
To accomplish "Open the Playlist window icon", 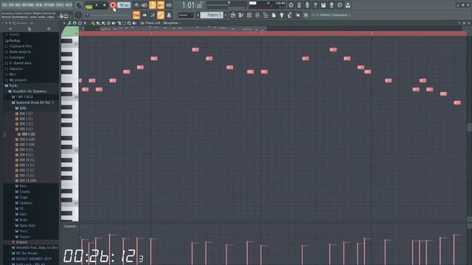I will click(233, 15).
